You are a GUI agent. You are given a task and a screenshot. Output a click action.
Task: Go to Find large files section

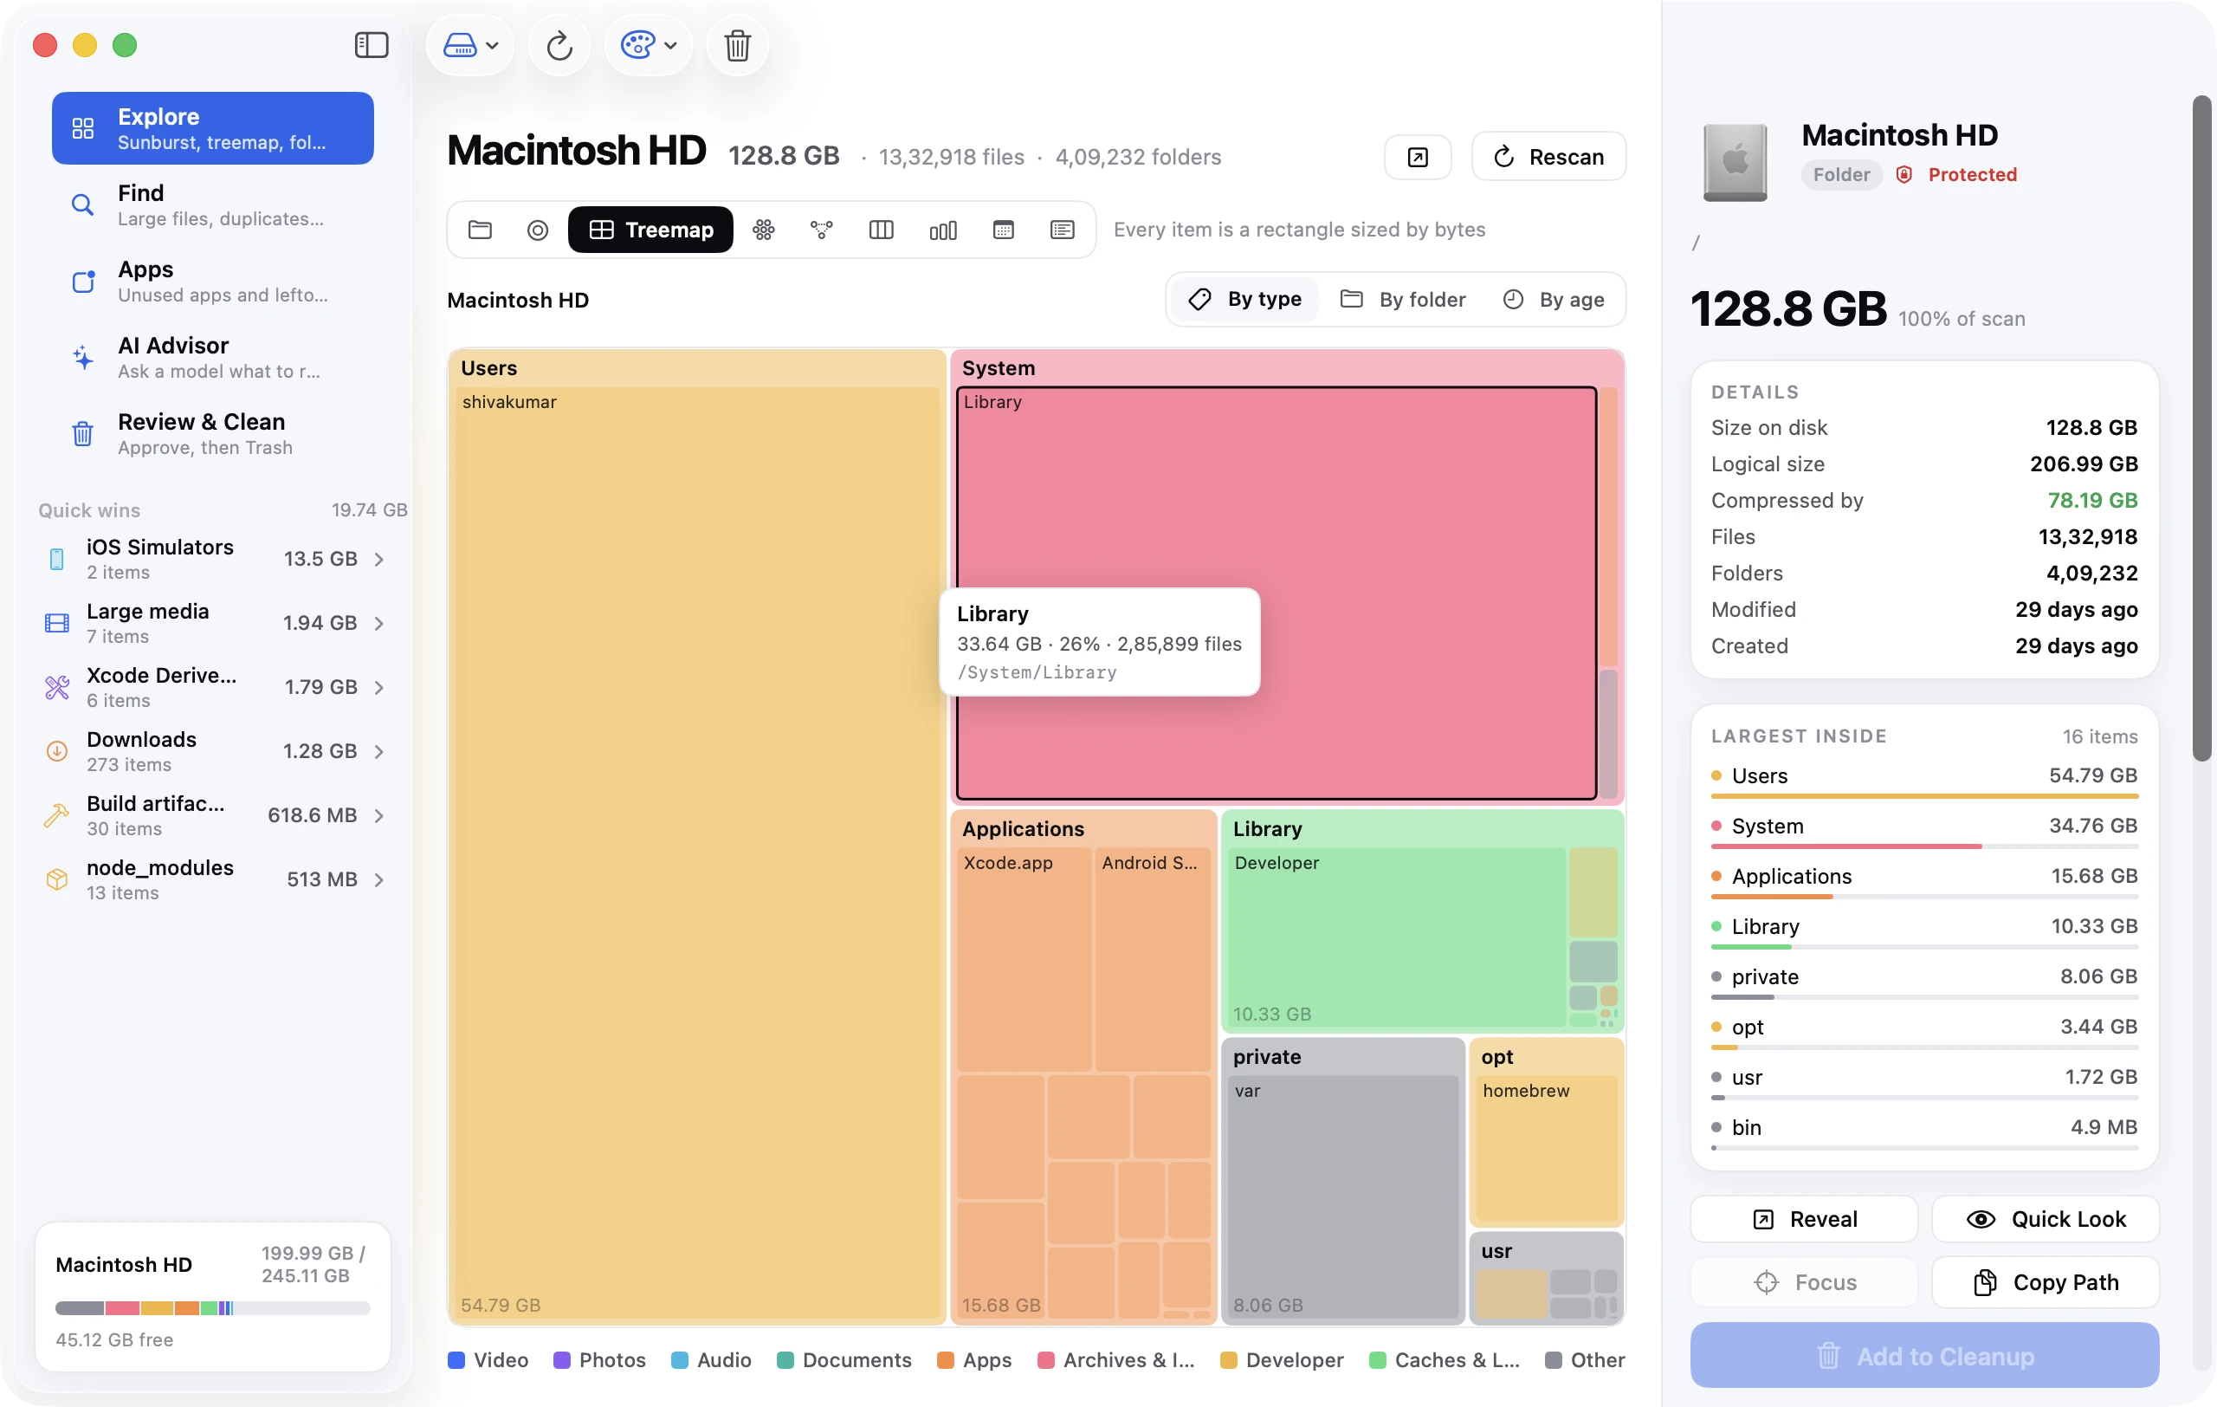[x=213, y=204]
